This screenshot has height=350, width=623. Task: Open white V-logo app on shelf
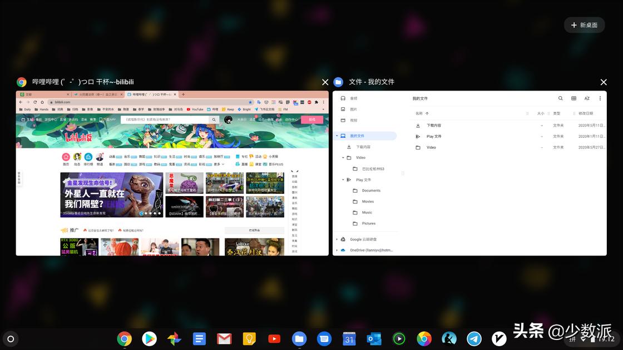pos(499,339)
